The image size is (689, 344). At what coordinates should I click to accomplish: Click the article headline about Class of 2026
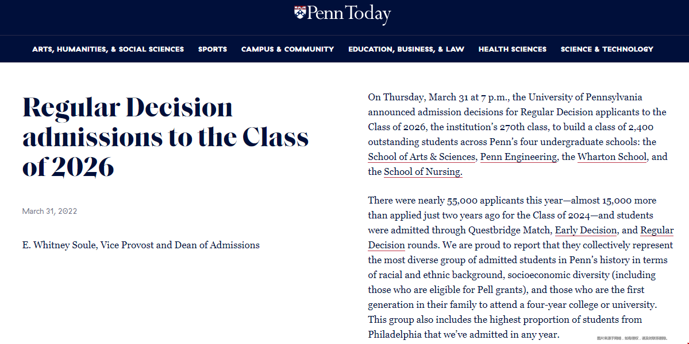(x=165, y=138)
